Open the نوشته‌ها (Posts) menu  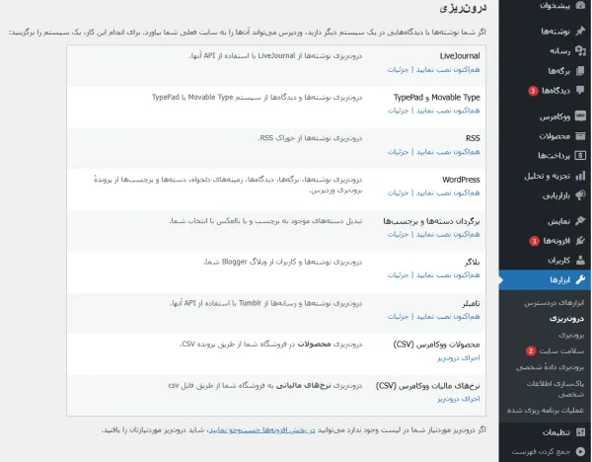pyautogui.click(x=555, y=32)
